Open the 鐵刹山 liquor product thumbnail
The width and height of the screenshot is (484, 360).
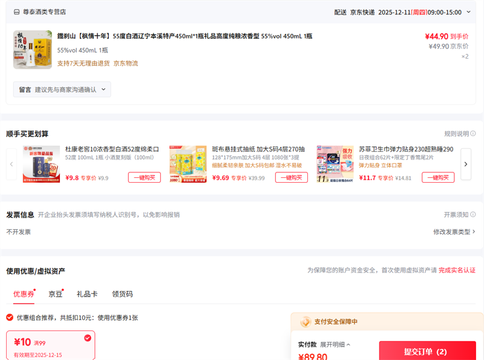coord(33,50)
